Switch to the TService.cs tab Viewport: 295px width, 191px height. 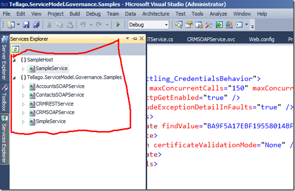click(160, 39)
